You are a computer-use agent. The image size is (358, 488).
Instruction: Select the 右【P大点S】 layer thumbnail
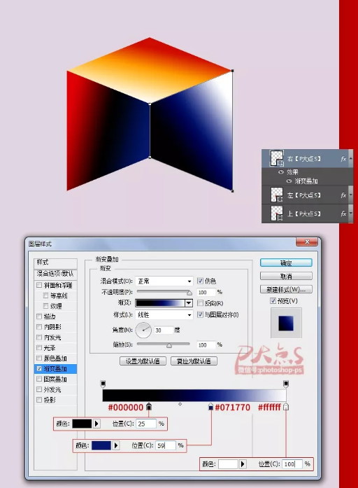tap(277, 158)
